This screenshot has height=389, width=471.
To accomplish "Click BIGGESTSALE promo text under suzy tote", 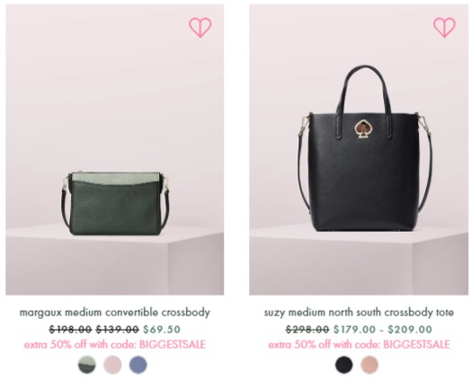I will tap(416, 344).
